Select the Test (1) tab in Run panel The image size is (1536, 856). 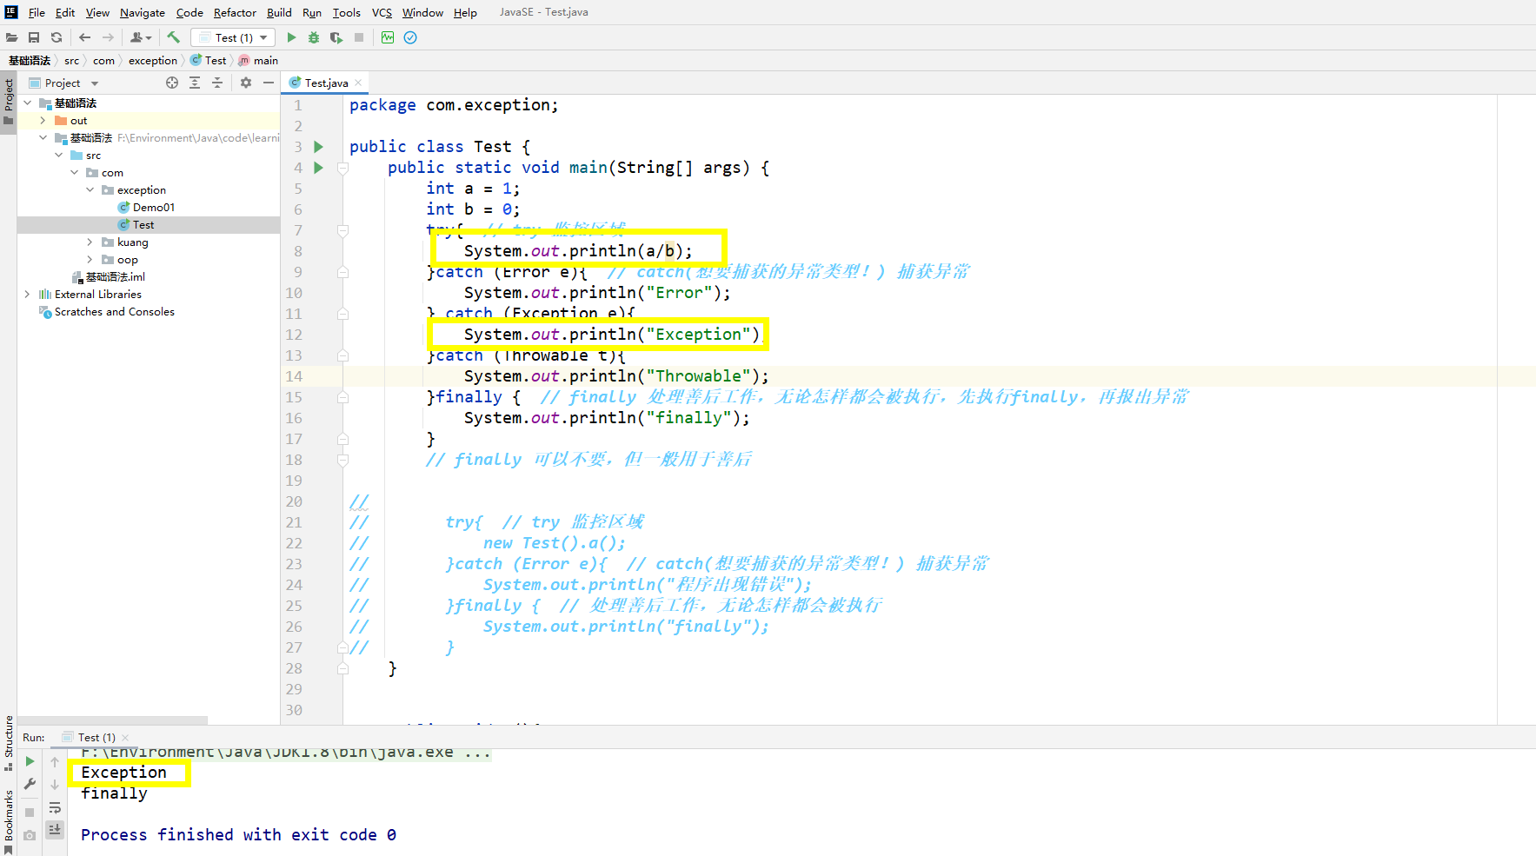click(x=96, y=737)
